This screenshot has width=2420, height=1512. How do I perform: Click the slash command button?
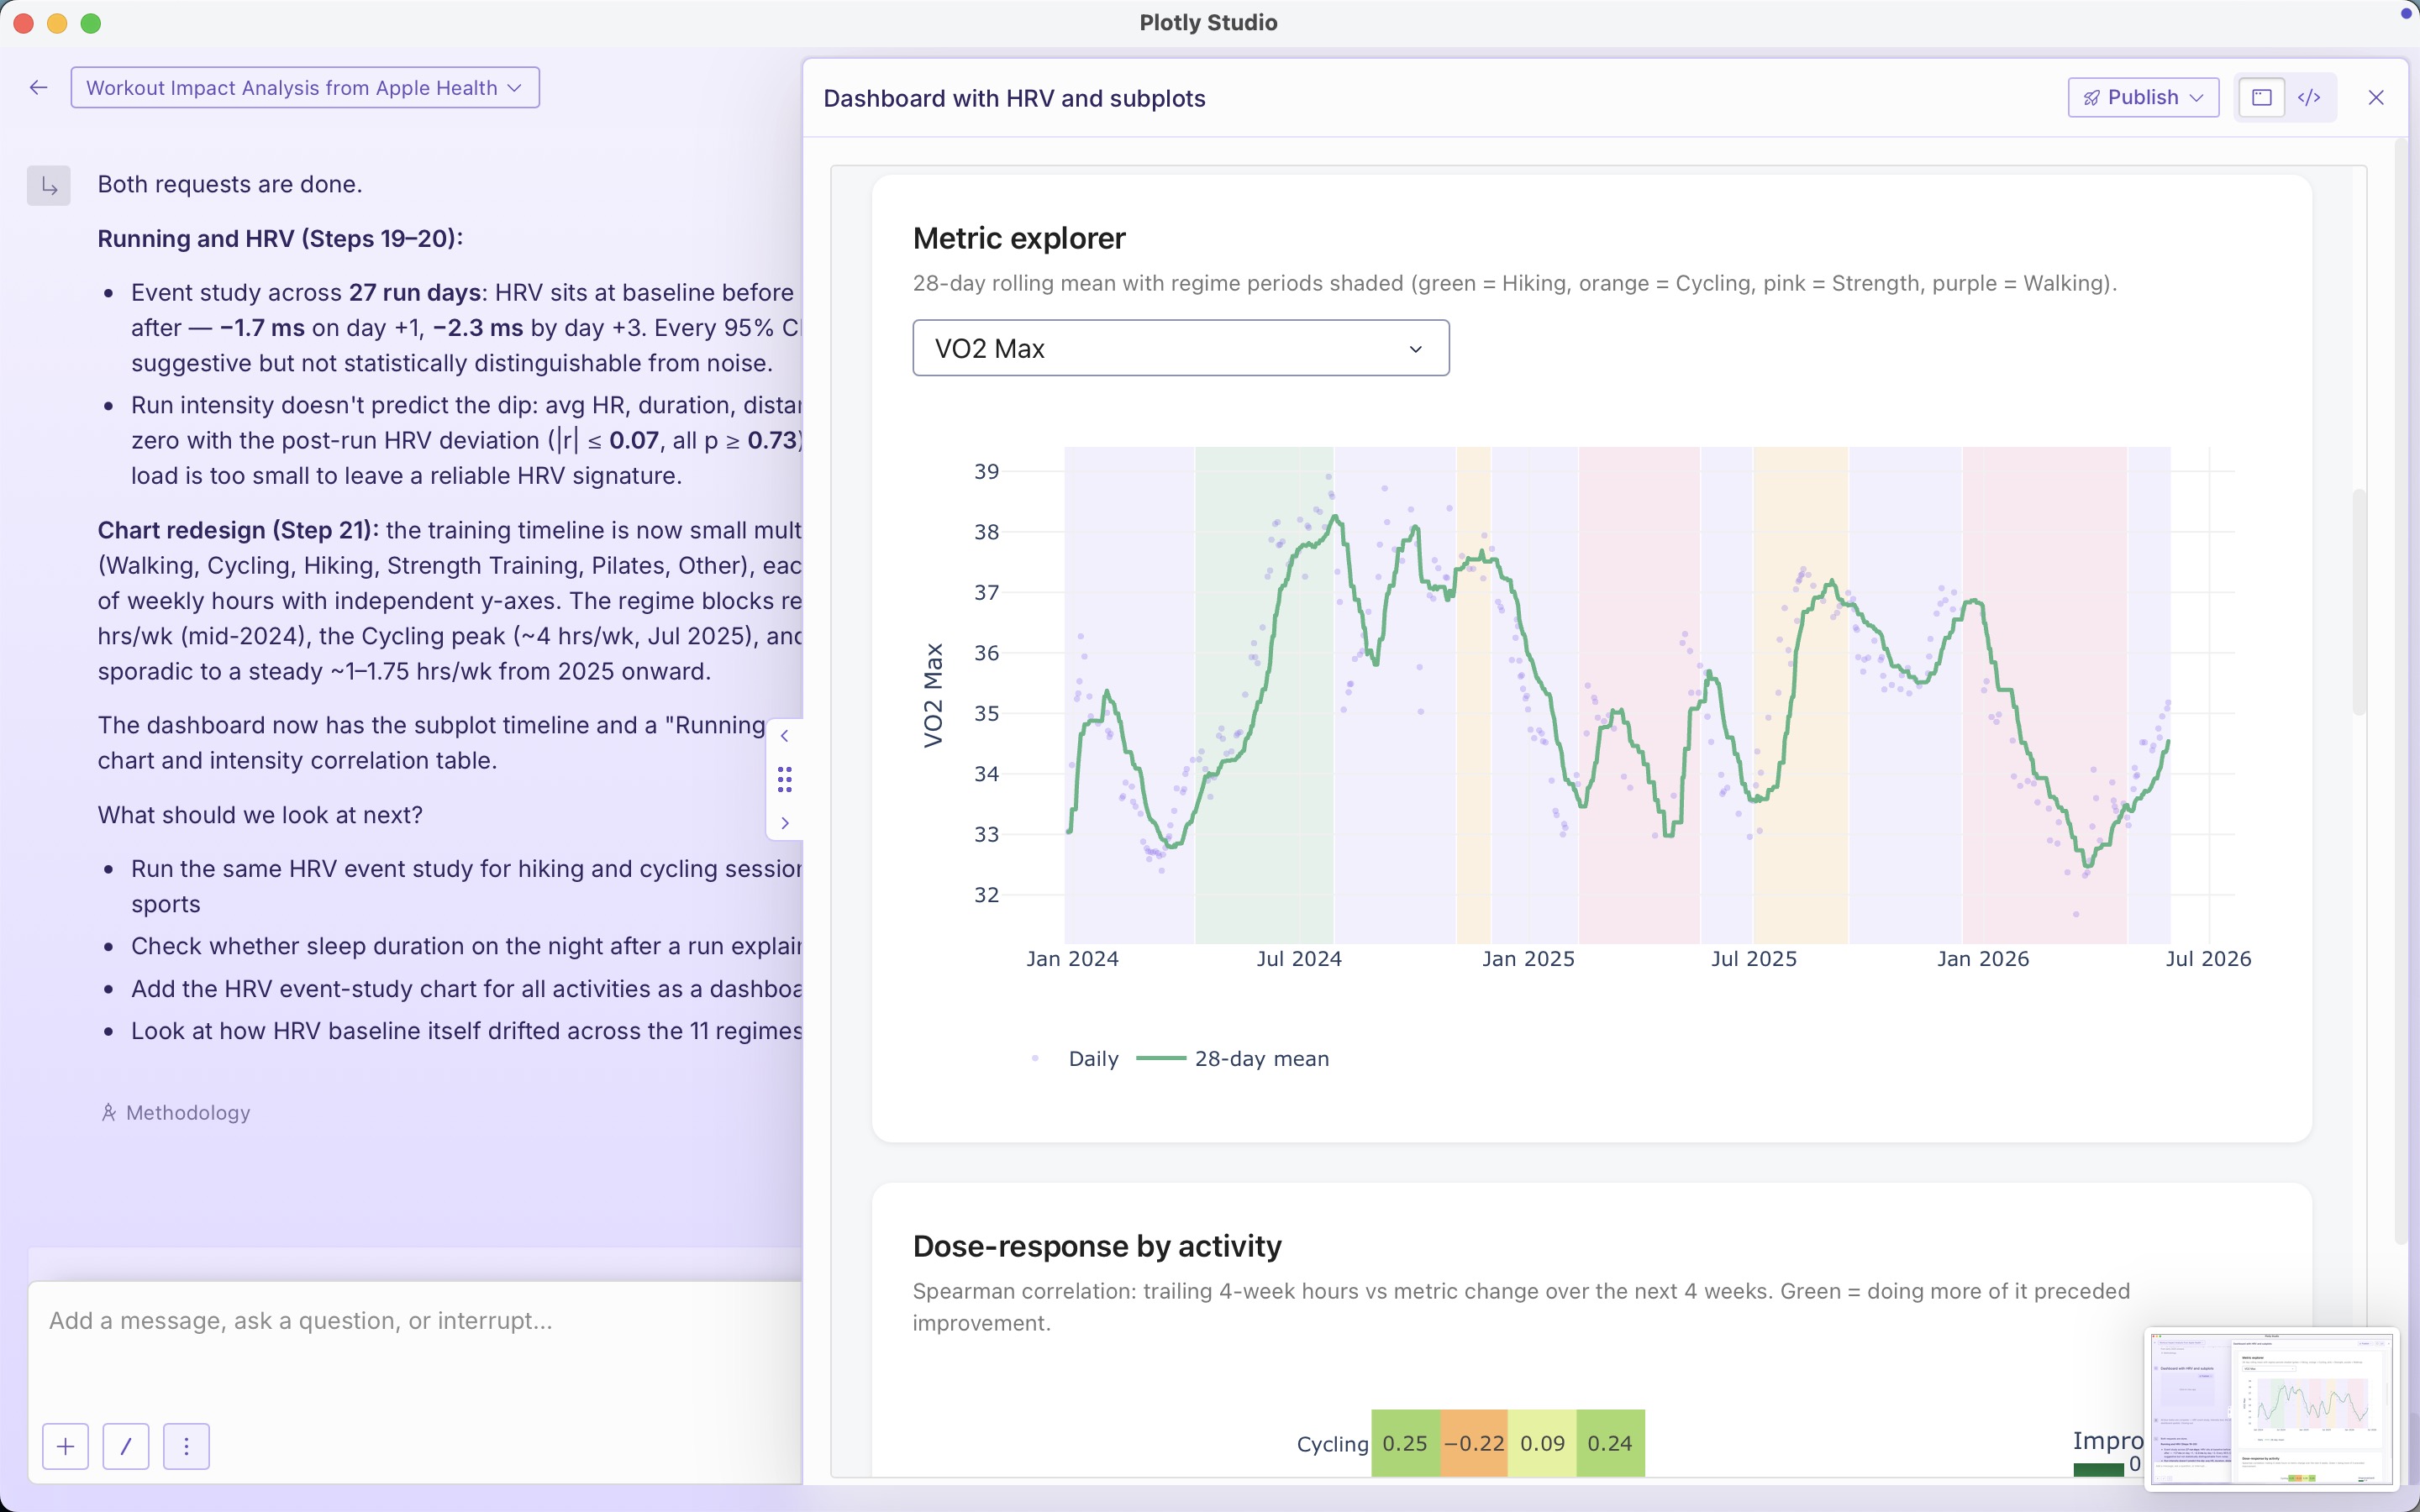point(126,1446)
